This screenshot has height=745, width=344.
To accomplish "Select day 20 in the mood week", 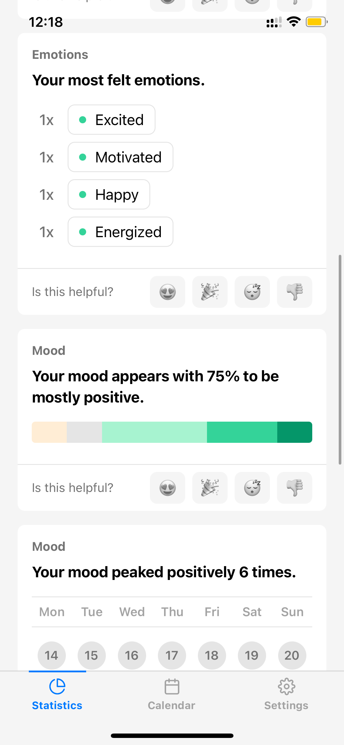I will tap(292, 656).
